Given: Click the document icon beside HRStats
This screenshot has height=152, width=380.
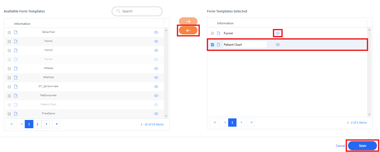Looking at the screenshot, I should tap(16, 69).
